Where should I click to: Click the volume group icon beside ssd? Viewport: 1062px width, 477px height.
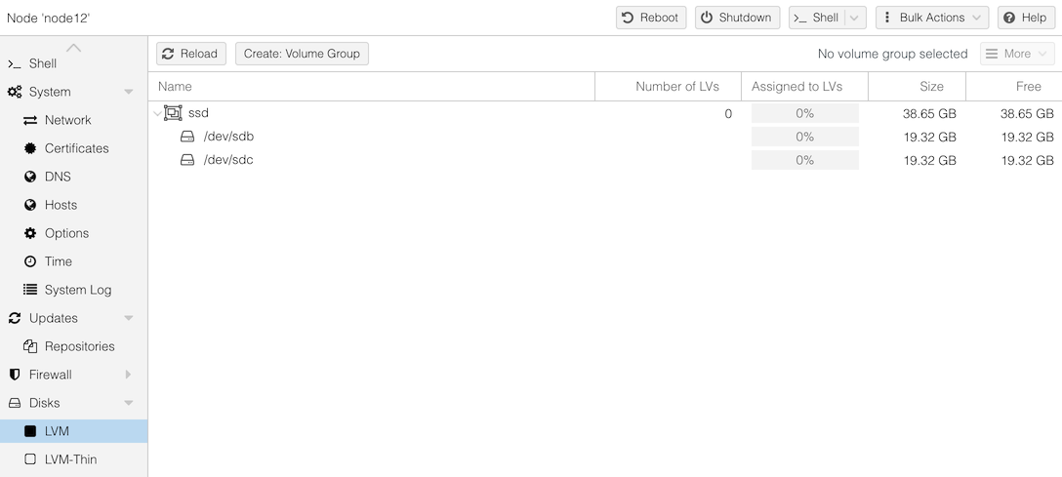(x=173, y=113)
